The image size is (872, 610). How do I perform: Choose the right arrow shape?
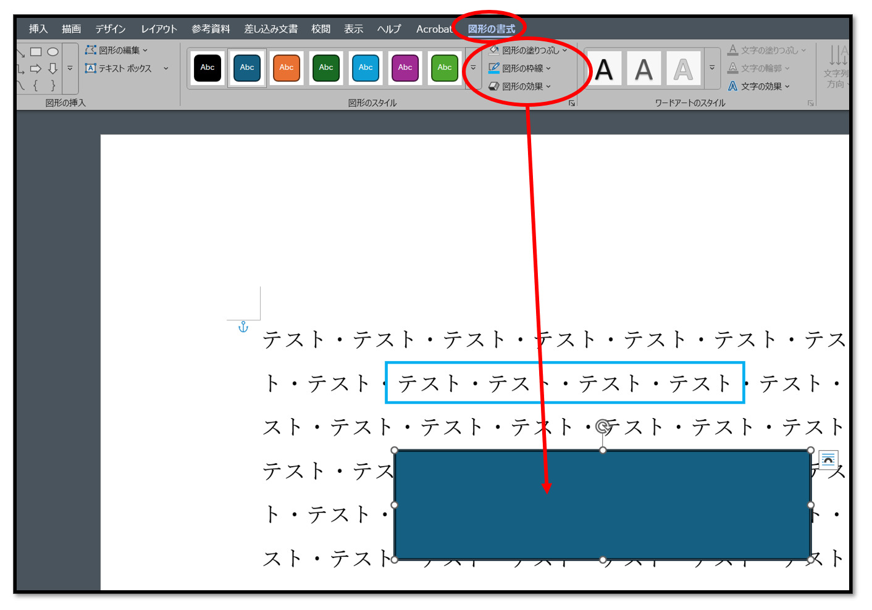(x=36, y=69)
